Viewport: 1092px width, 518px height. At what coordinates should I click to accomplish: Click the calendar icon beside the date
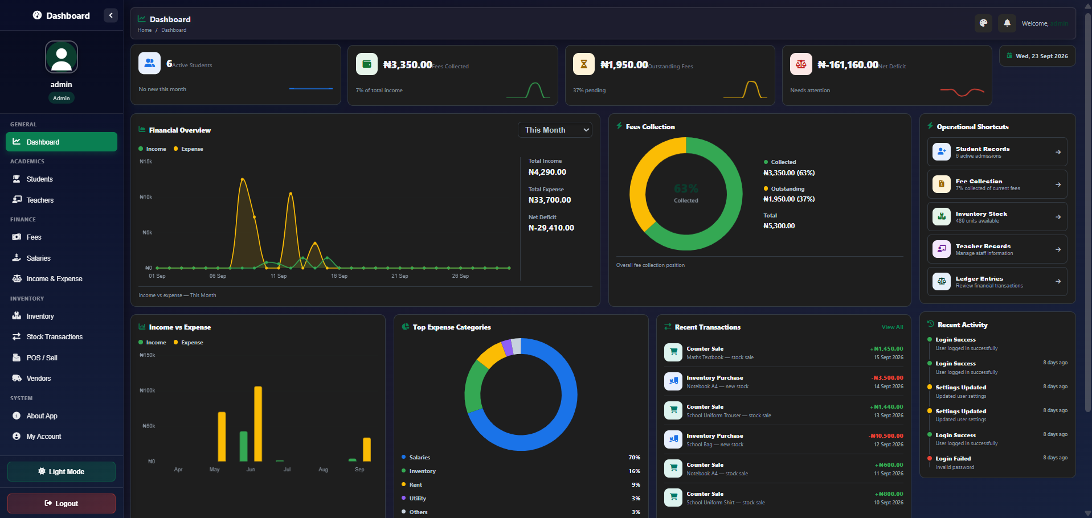pyautogui.click(x=1010, y=56)
